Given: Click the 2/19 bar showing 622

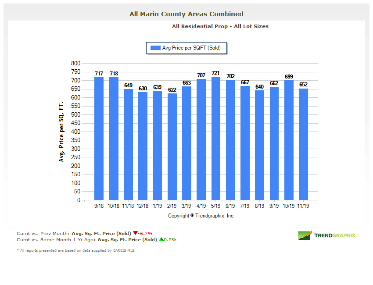Looking at the screenshot, I should pyautogui.click(x=172, y=147).
